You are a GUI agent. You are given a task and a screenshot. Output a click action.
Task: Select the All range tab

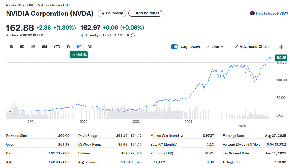[90, 47]
